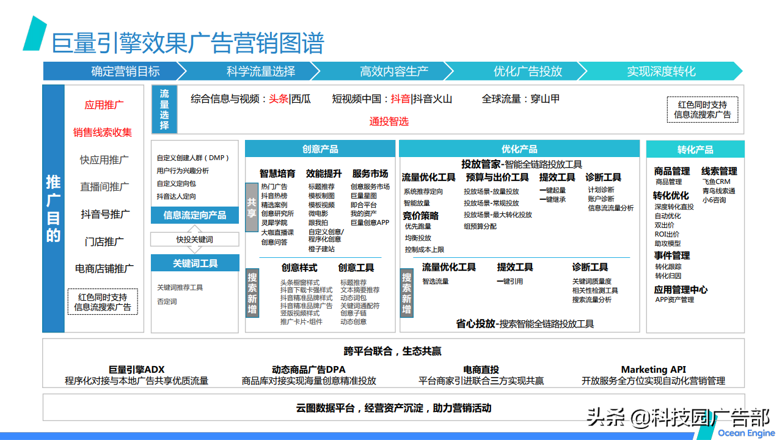Click 自定义创建人群（DMP）
782x440 pixels.
(x=194, y=158)
